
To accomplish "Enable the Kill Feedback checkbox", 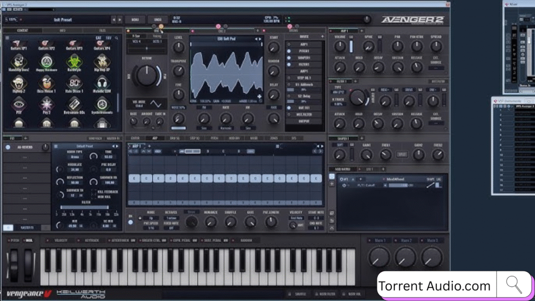I will coord(94,193).
